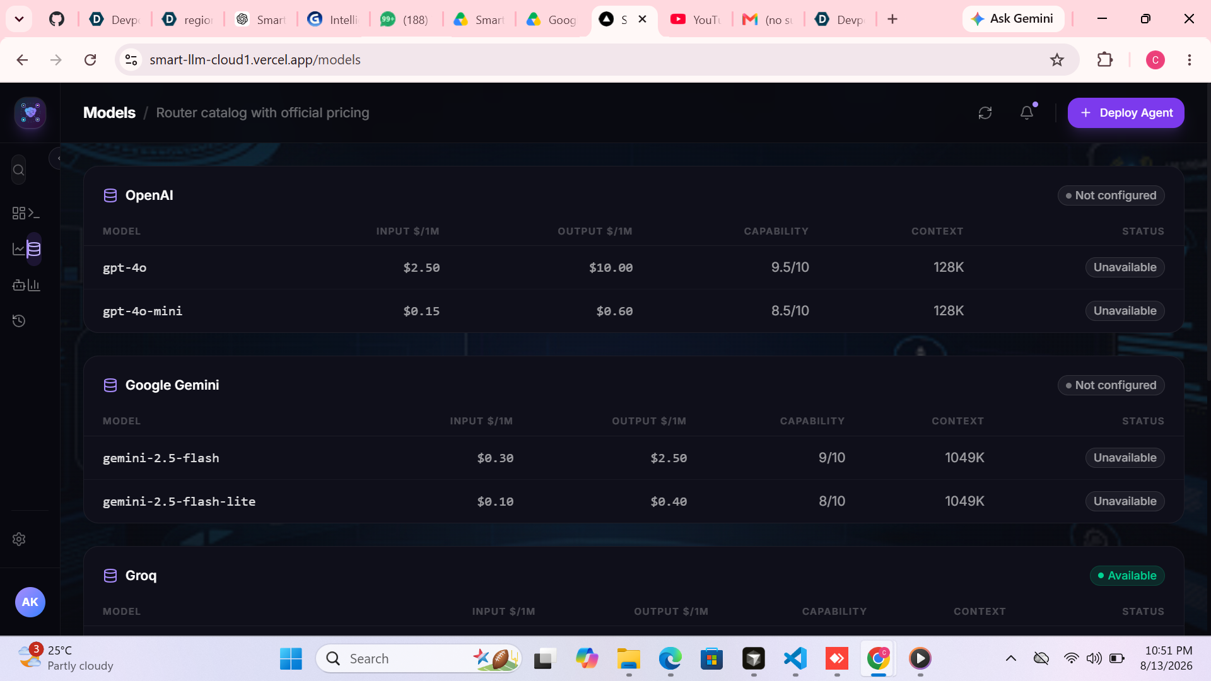The height and width of the screenshot is (681, 1211).
Task: Switch to the Goog Drive browser tab
Action: coord(552,20)
